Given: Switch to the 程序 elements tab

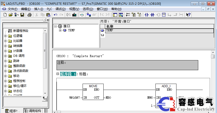Looking at the screenshot, I should tap(13, 111).
